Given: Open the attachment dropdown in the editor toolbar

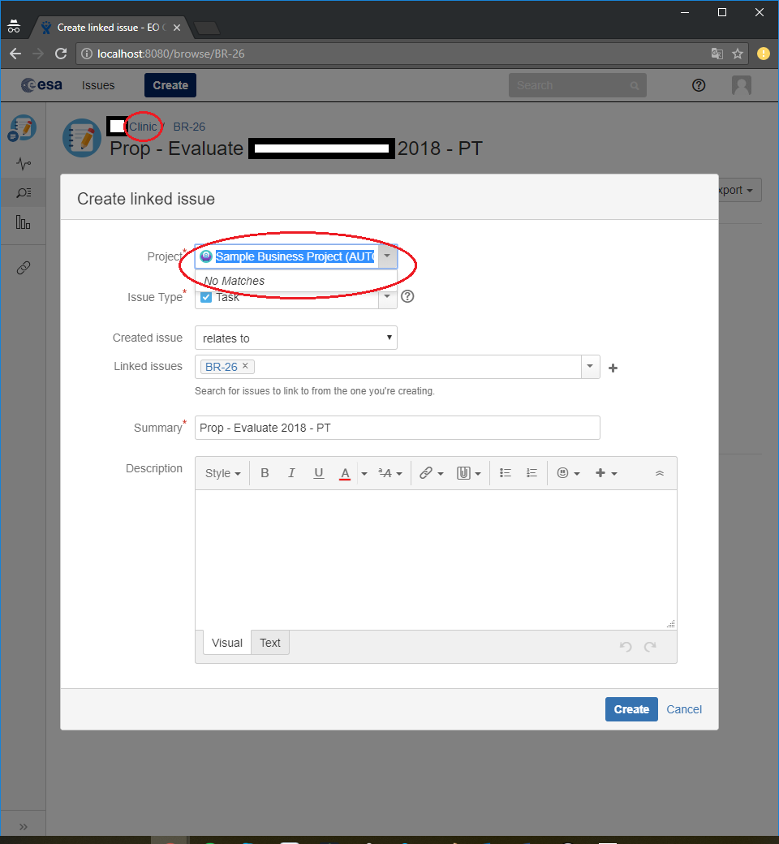Looking at the screenshot, I should tap(468, 473).
